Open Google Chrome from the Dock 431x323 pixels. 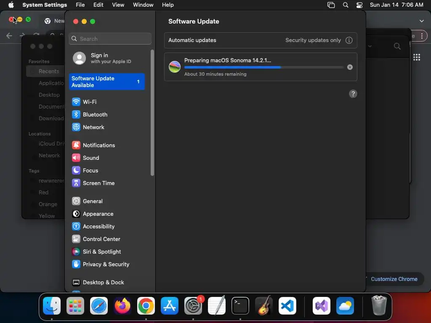(146, 306)
